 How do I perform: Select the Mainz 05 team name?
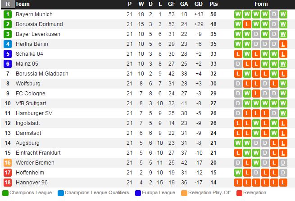coord(28,64)
